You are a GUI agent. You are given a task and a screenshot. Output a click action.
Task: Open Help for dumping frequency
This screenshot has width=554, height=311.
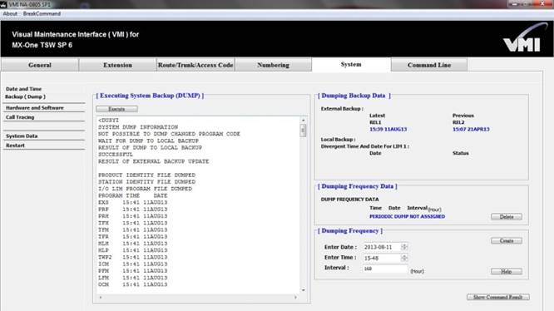[507, 271]
